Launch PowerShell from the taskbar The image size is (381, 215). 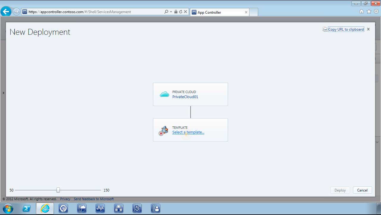[x=26, y=208]
